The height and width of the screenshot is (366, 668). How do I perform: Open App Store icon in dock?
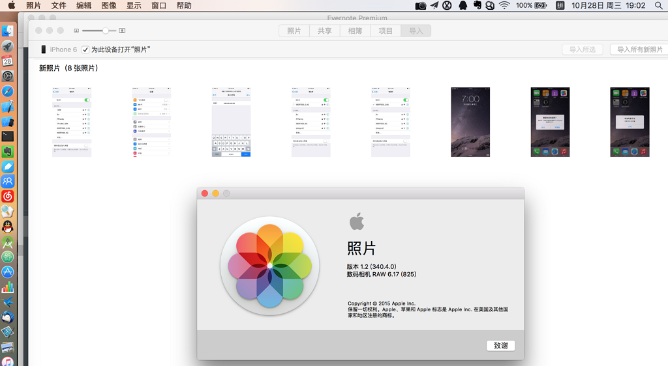tap(8, 272)
